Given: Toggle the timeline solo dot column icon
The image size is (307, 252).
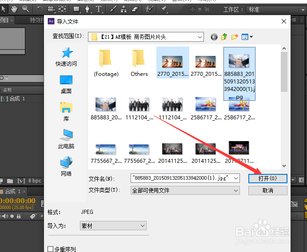Looking at the screenshot, I should (x=12, y=216).
